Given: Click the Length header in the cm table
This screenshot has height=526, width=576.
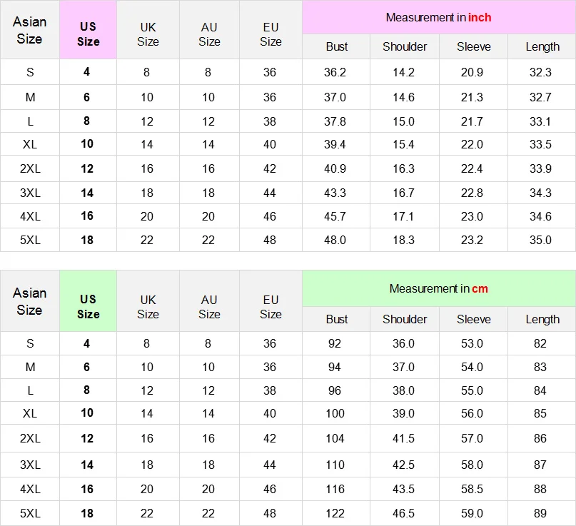Looking at the screenshot, I should pyautogui.click(x=542, y=319).
